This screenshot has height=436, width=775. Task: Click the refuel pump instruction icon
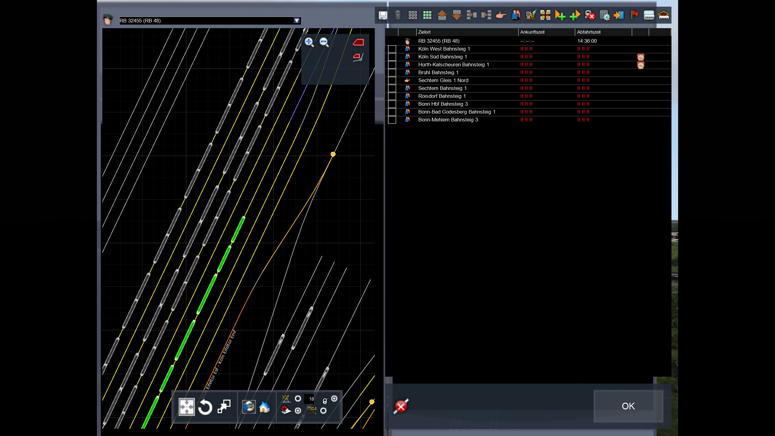531,15
